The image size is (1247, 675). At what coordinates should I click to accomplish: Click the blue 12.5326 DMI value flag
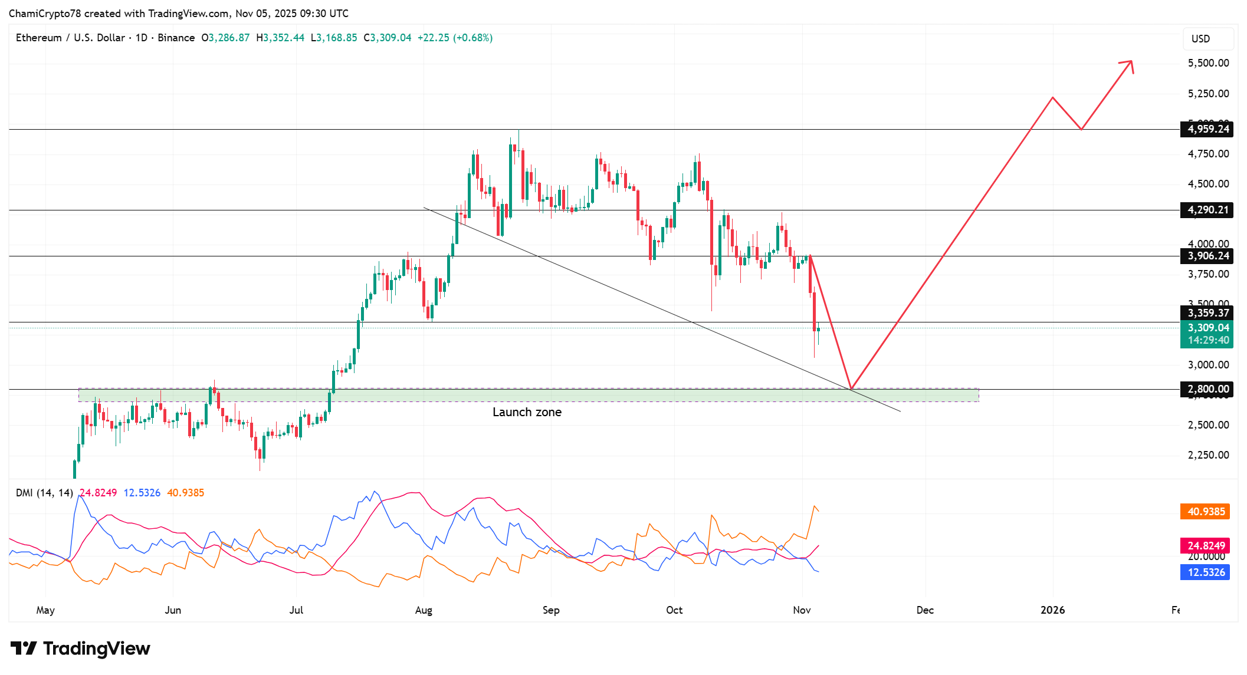[x=1205, y=571]
